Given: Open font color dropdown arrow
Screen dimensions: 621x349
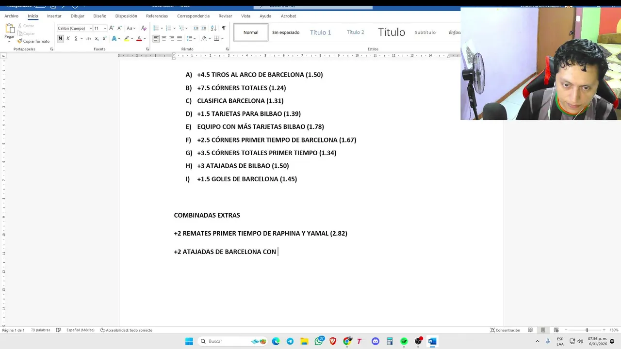Looking at the screenshot, I should (x=145, y=38).
